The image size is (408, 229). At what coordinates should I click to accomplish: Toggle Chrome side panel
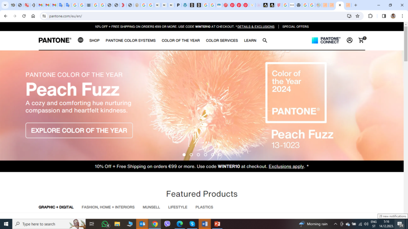(384, 16)
